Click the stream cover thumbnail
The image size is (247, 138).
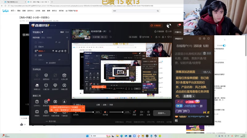click(x=81, y=34)
